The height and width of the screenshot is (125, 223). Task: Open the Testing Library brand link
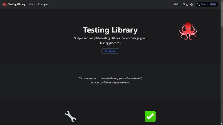tap(17, 4)
